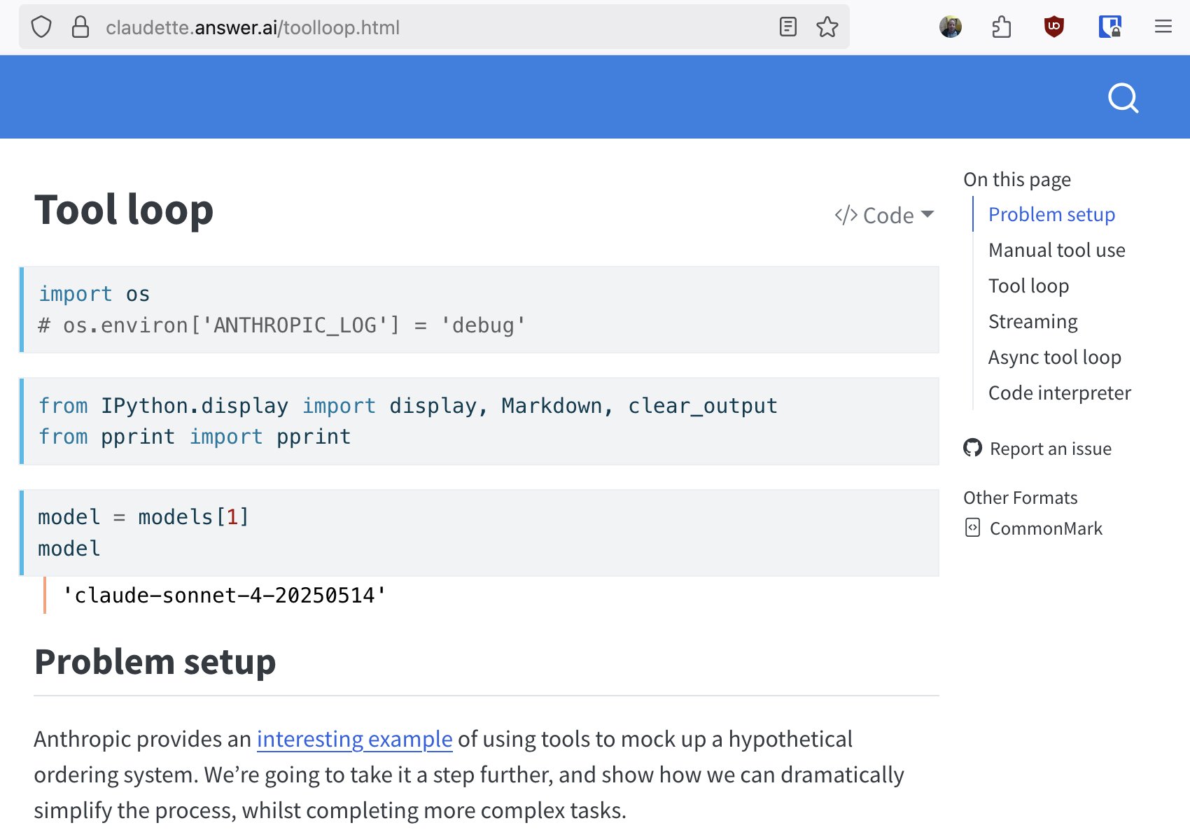Click the 'claude-sonnet-4-20250514' output text
Screen dimensions: 1190x837
(224, 596)
